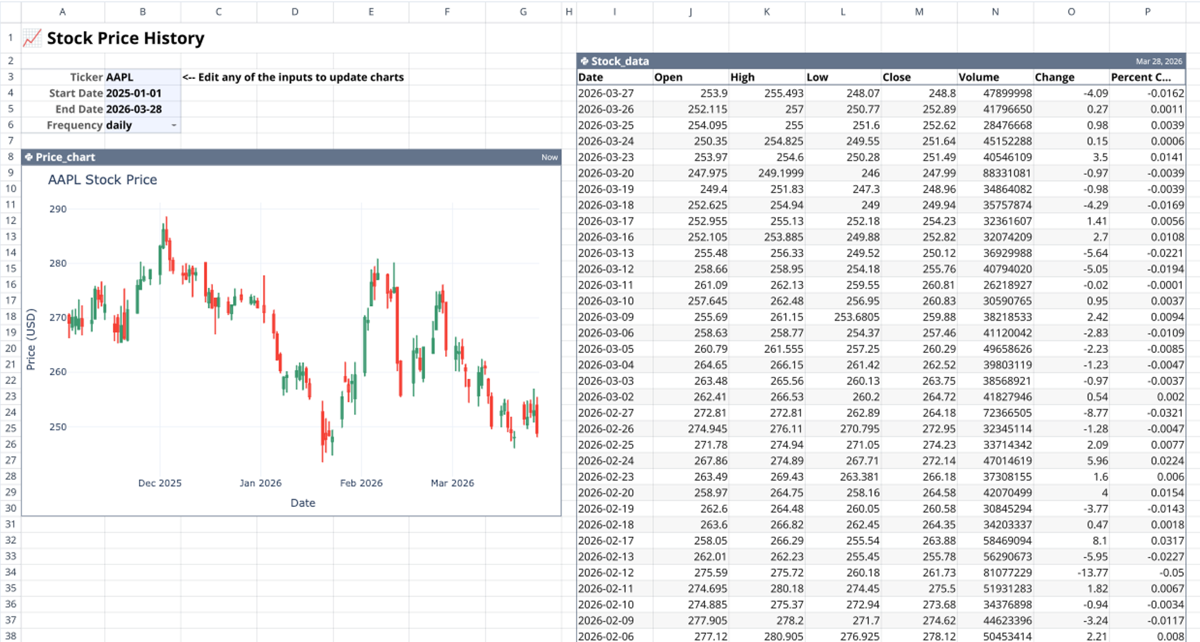Click the edit inputs instruction text
This screenshot has height=642, width=1200.
pos(293,77)
